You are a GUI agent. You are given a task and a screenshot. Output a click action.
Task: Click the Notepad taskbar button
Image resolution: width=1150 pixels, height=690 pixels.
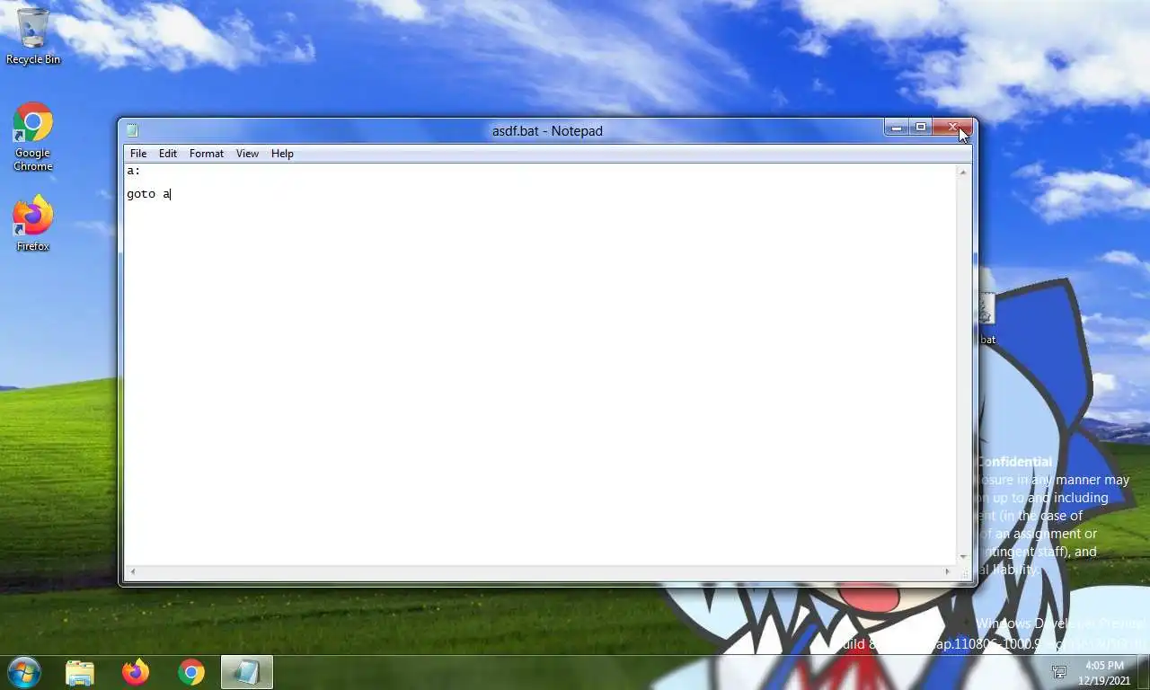point(247,672)
